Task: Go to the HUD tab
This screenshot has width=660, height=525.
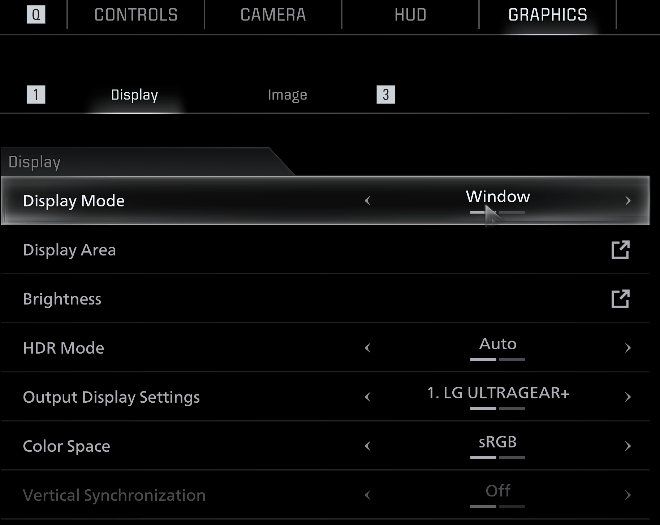Action: (x=410, y=15)
